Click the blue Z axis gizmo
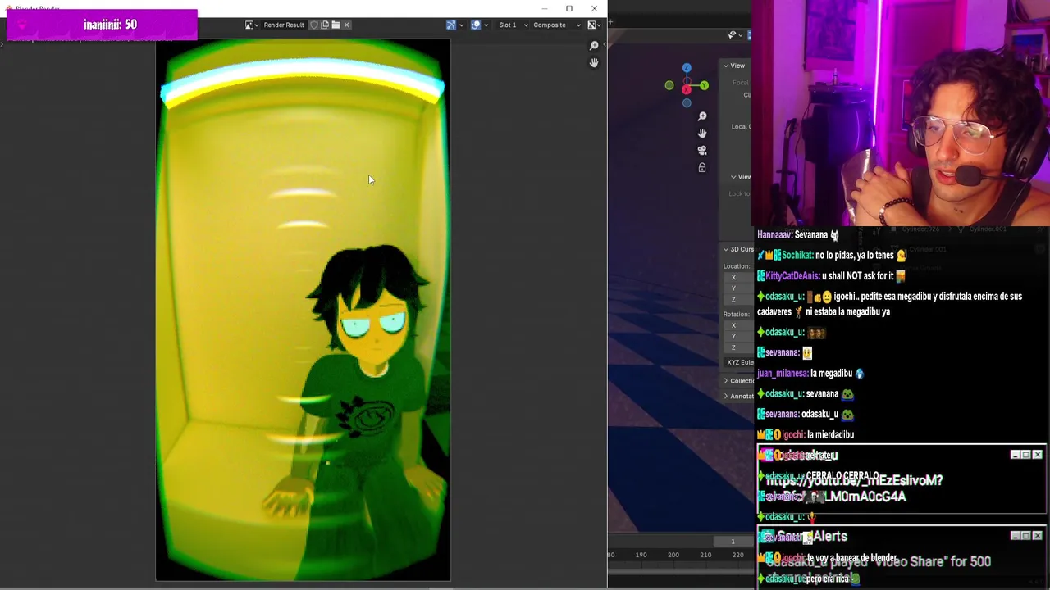1050x590 pixels. [x=687, y=68]
